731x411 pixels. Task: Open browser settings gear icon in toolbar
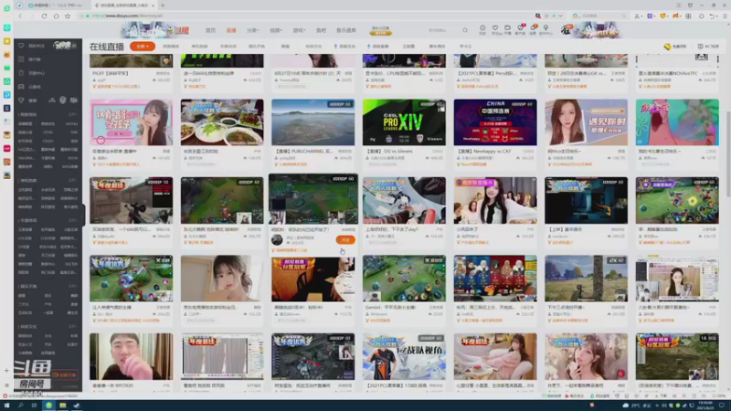(701, 16)
